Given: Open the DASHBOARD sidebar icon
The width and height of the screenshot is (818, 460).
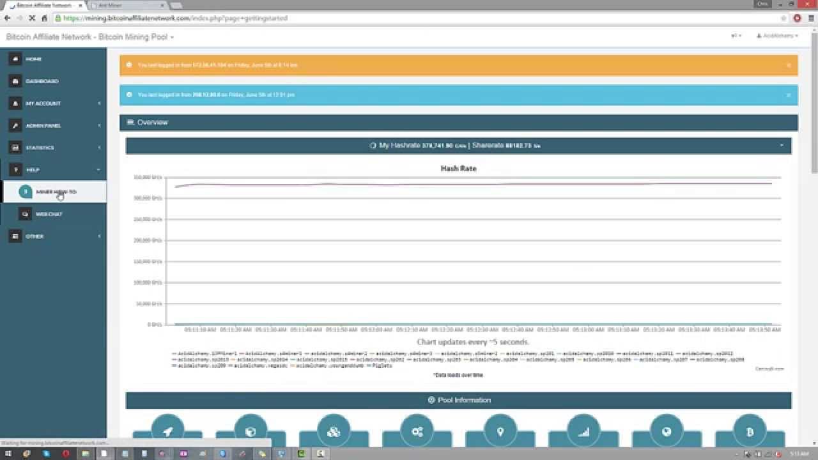Looking at the screenshot, I should coord(15,81).
